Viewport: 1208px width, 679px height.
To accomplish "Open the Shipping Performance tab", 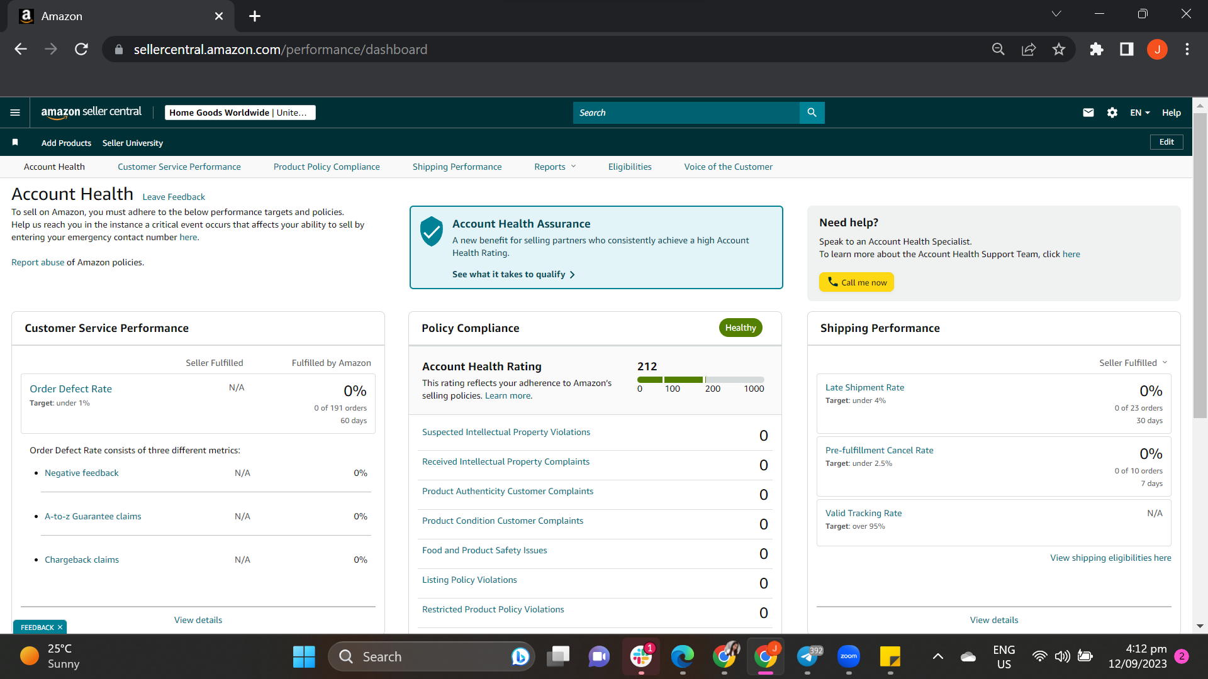I will (457, 167).
